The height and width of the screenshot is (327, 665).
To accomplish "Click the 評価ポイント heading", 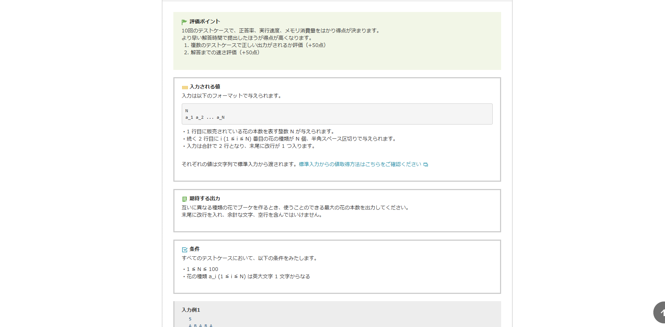I will (205, 21).
